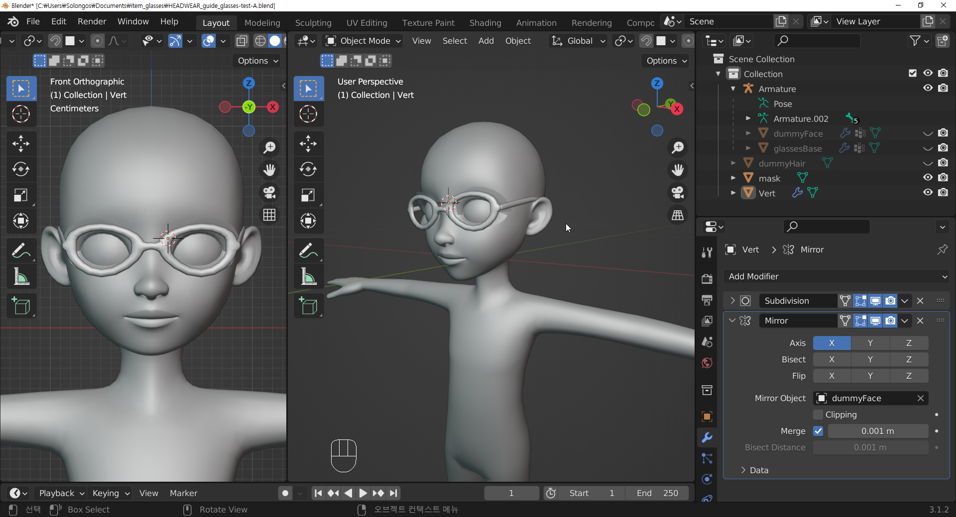The image size is (956, 517).
Task: Select the Rotate tool in left viewport
Action: (21, 170)
